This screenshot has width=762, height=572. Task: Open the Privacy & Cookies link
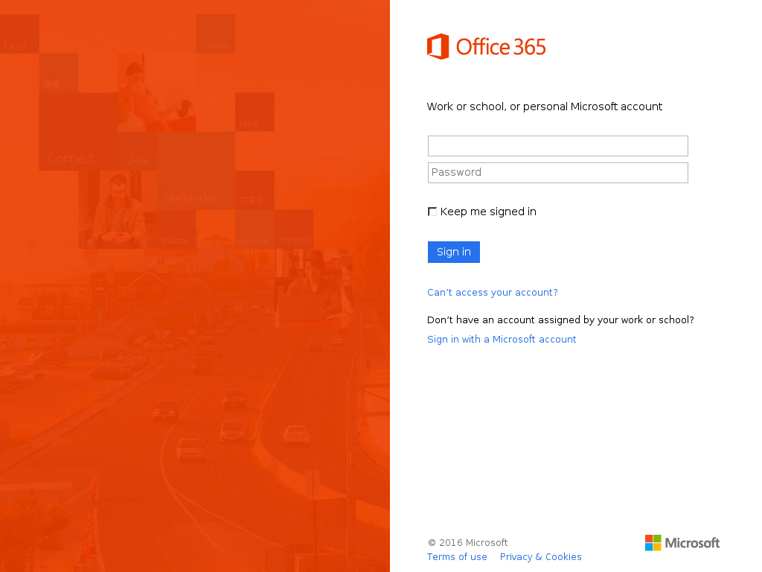(540, 557)
